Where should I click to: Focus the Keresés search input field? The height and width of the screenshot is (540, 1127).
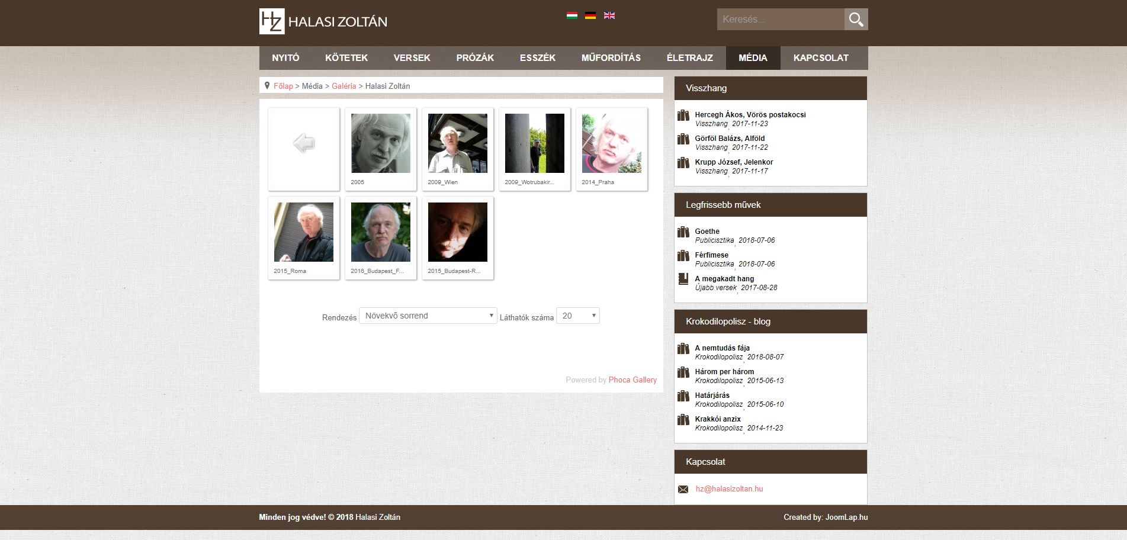(780, 20)
